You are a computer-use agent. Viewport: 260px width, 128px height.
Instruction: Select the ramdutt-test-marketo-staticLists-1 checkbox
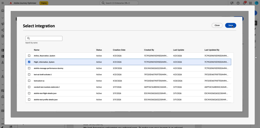(29, 87)
